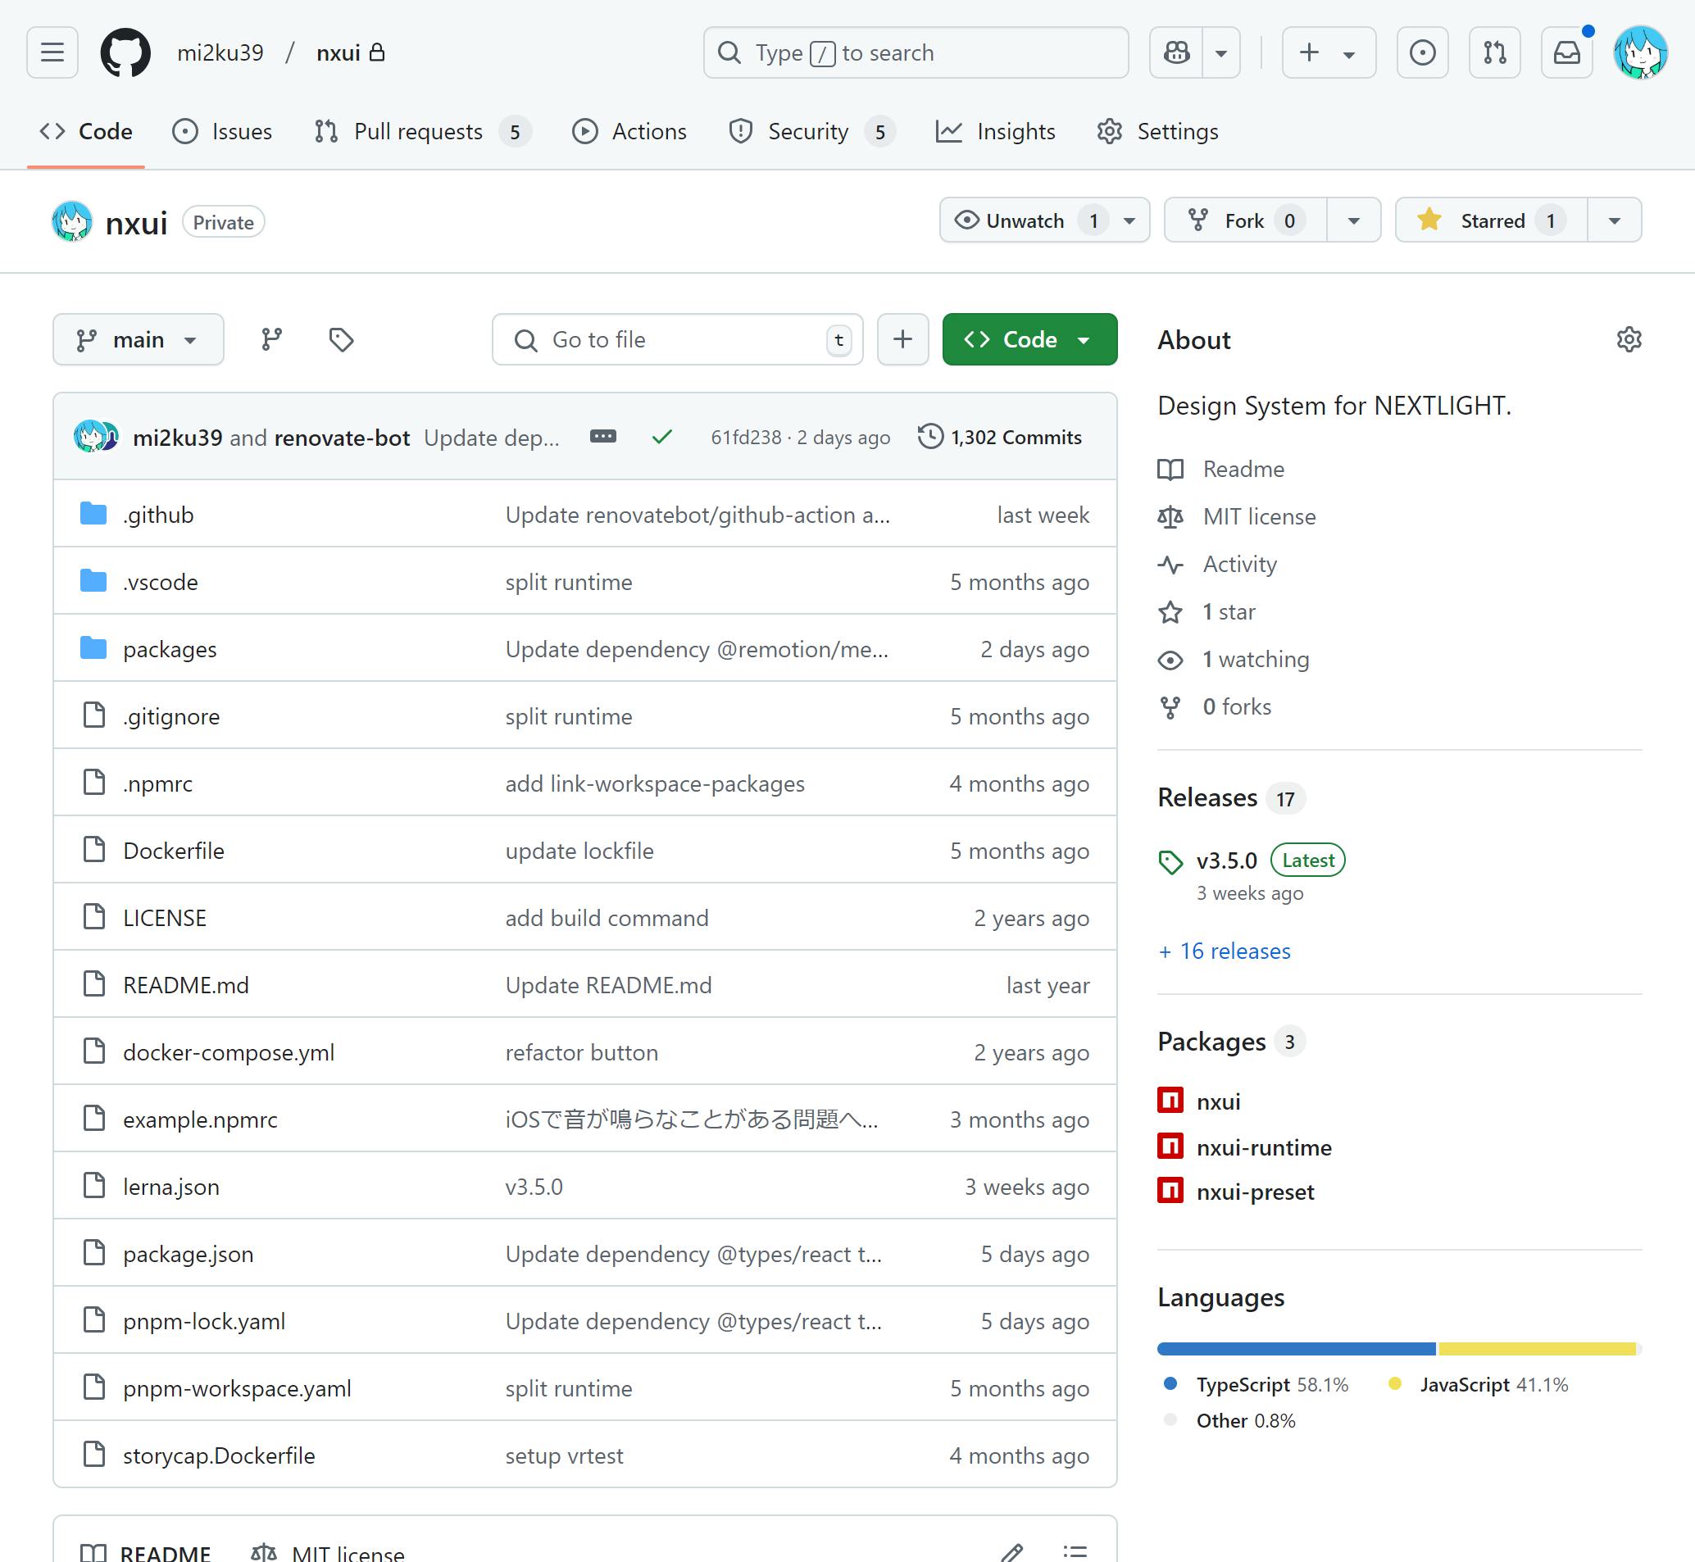Open the Fork options dropdown arrow
1695x1562 pixels.
(1353, 220)
